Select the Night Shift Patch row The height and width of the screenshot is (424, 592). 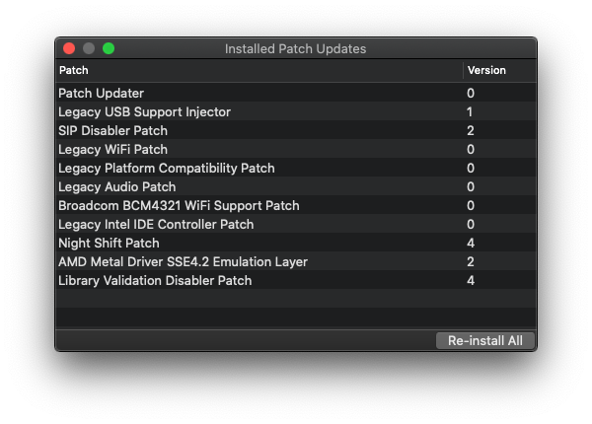(x=296, y=243)
